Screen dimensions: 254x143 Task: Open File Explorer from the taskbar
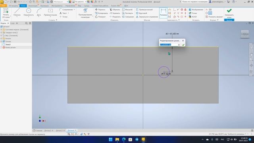click(x=117, y=139)
